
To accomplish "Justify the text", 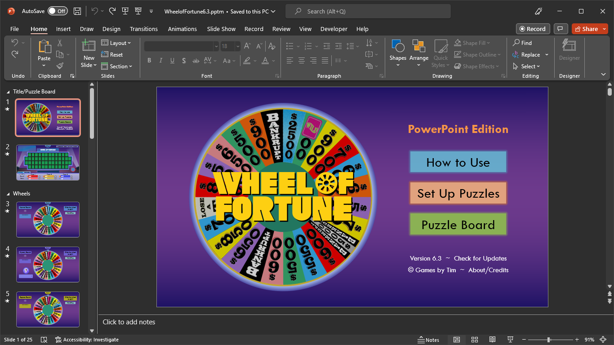I will pyautogui.click(x=325, y=60).
